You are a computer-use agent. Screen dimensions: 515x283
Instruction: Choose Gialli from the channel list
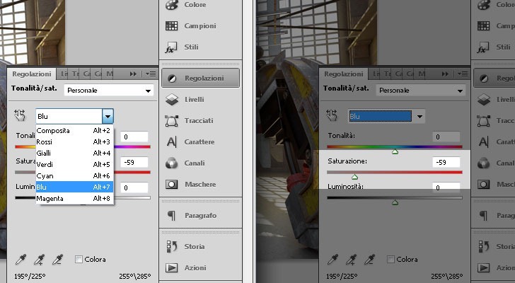point(74,154)
